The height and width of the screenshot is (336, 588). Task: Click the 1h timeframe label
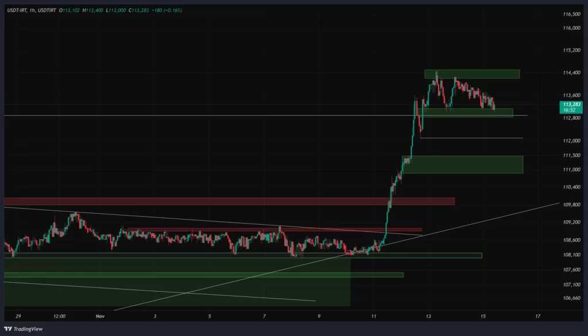pyautogui.click(x=30, y=9)
